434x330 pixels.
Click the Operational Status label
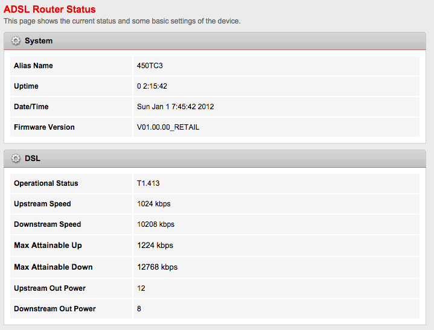click(46, 183)
